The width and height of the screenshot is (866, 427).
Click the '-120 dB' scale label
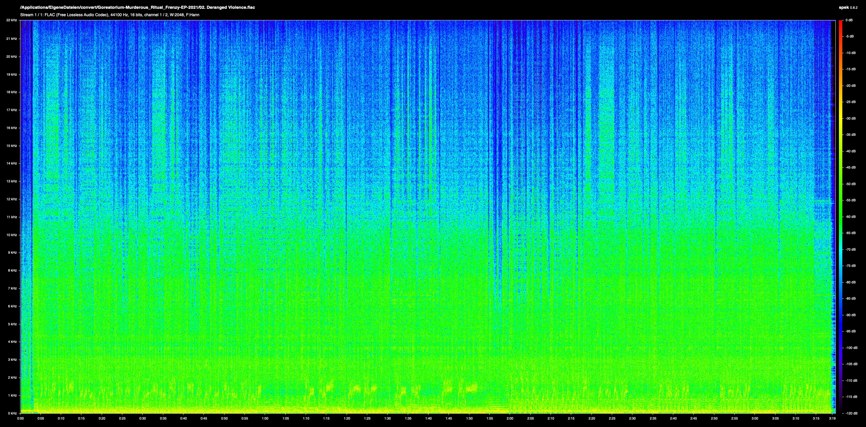[851, 413]
